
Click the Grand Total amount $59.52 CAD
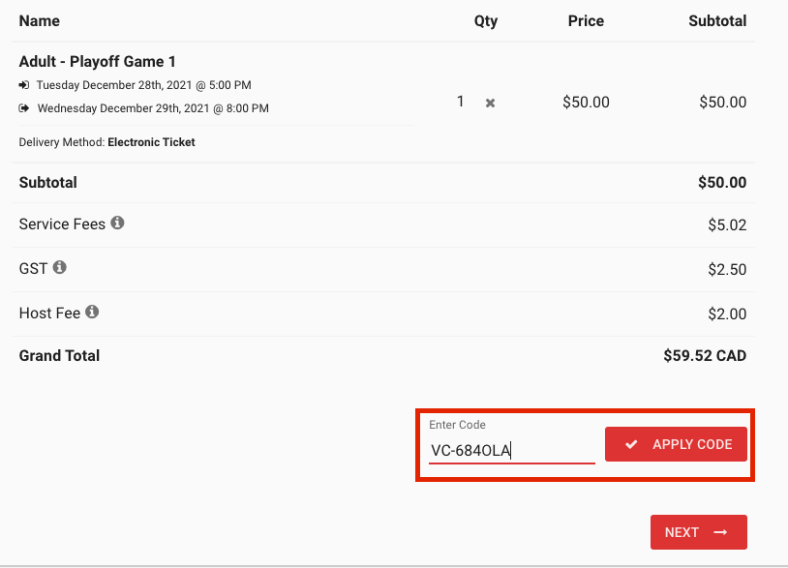(705, 355)
